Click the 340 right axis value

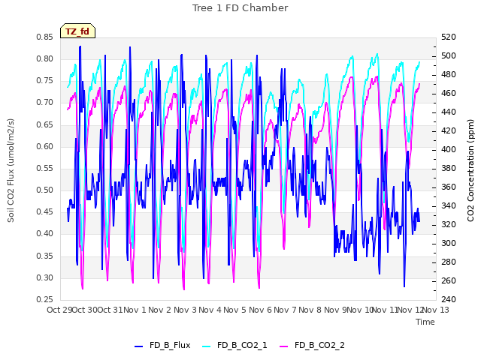[449, 205]
